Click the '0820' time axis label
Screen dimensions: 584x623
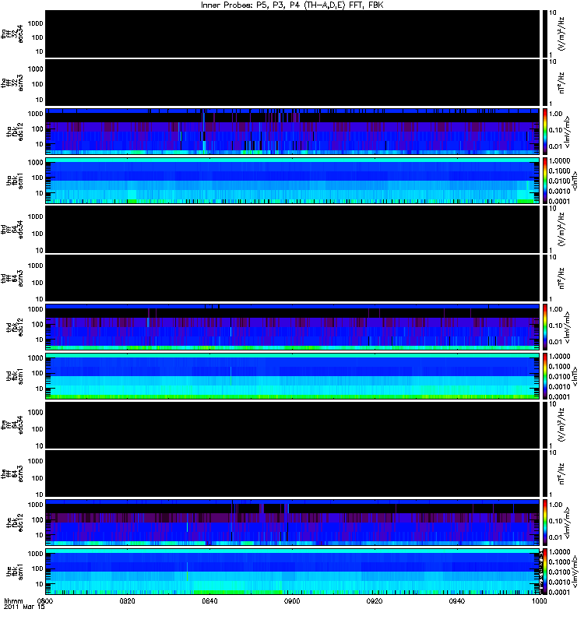pos(127,600)
